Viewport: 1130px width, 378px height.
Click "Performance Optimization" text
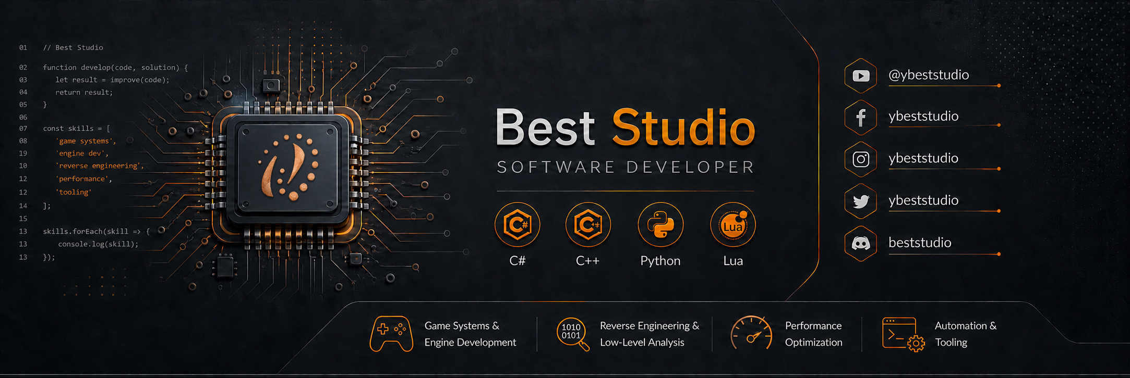(813, 334)
